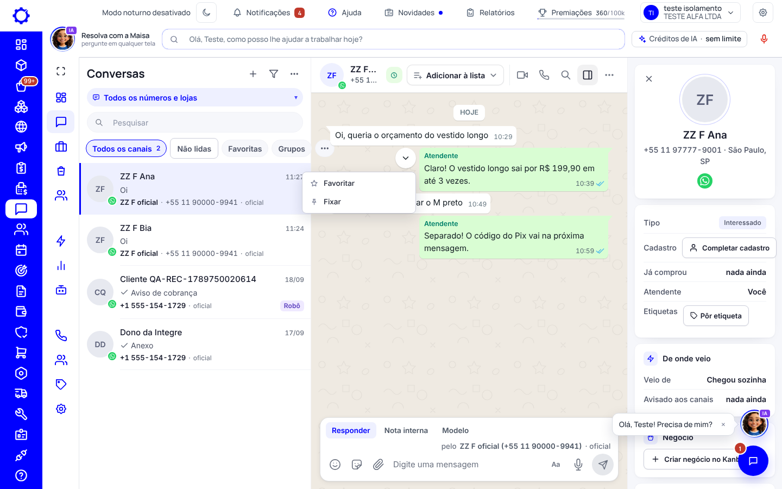Start a voice call from chat header

[544, 75]
